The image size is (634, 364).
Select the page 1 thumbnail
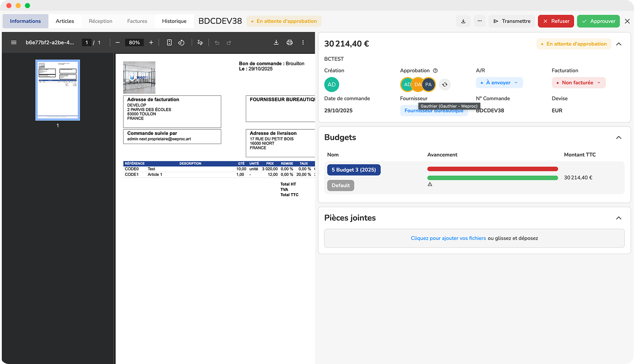(x=57, y=90)
